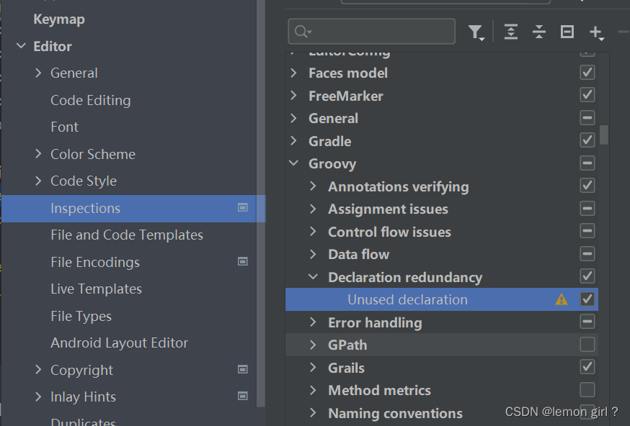The width and height of the screenshot is (630, 426).
Task: Expand the Color Scheme settings node
Action: click(38, 153)
